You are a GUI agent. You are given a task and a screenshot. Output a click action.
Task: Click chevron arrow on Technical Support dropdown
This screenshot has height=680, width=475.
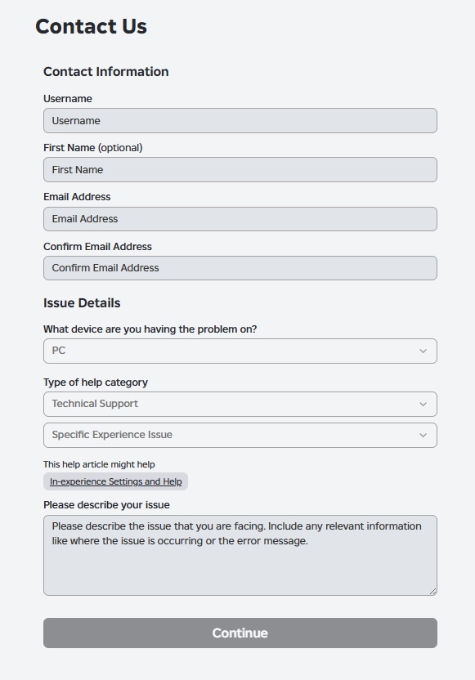point(423,405)
